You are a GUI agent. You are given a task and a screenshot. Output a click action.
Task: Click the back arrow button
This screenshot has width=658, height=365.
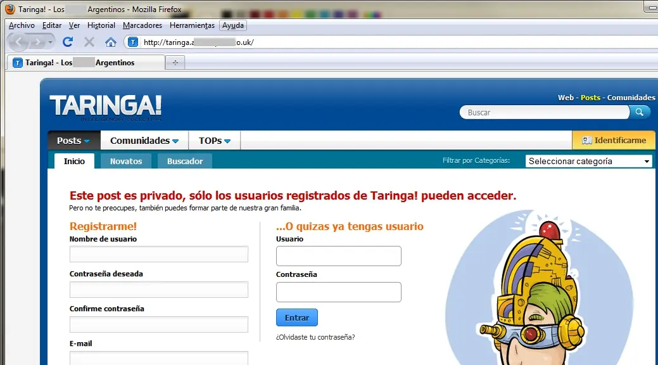click(x=18, y=42)
